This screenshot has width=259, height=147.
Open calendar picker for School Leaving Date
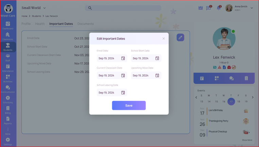[x=123, y=92]
